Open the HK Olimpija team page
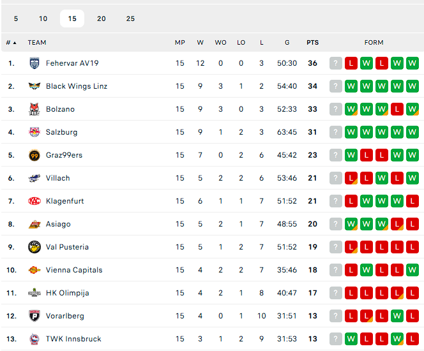The image size is (424, 351). click(x=67, y=293)
